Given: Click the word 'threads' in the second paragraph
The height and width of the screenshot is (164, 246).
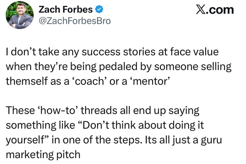Looking at the screenshot, I should click(99, 111).
